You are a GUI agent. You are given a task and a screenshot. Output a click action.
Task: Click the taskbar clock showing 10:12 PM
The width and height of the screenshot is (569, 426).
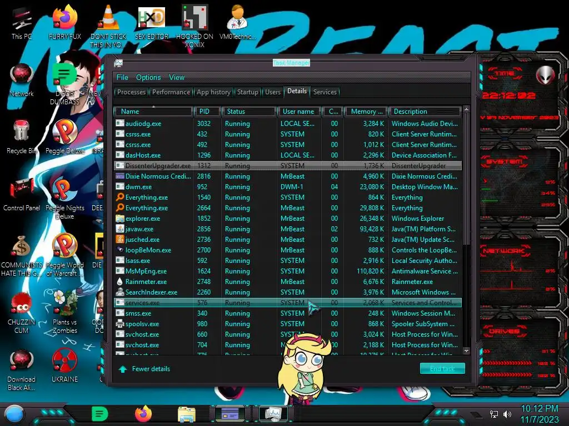[x=539, y=409]
